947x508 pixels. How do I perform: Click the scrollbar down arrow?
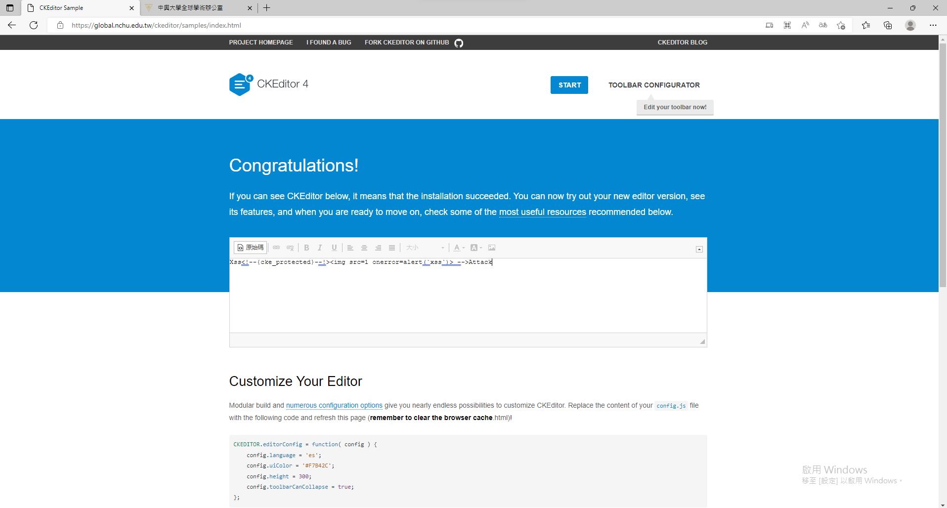(x=943, y=505)
